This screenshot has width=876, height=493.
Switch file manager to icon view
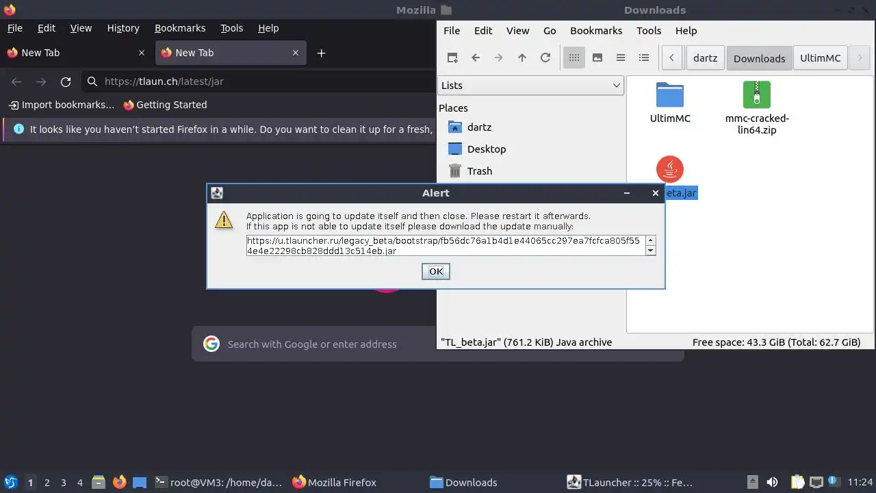click(574, 58)
